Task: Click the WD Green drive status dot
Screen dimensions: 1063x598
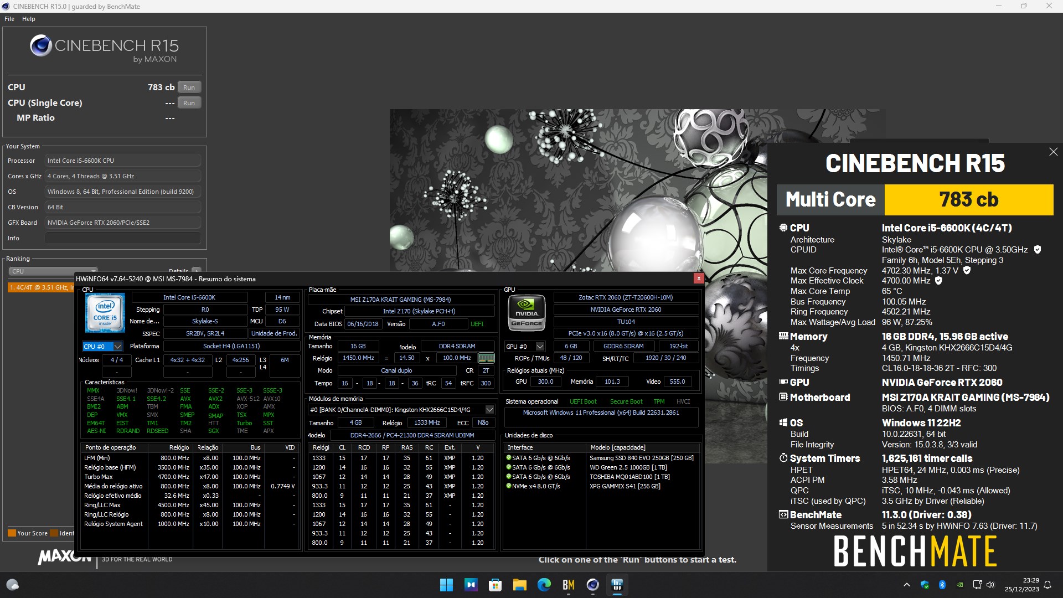Action: [x=508, y=467]
